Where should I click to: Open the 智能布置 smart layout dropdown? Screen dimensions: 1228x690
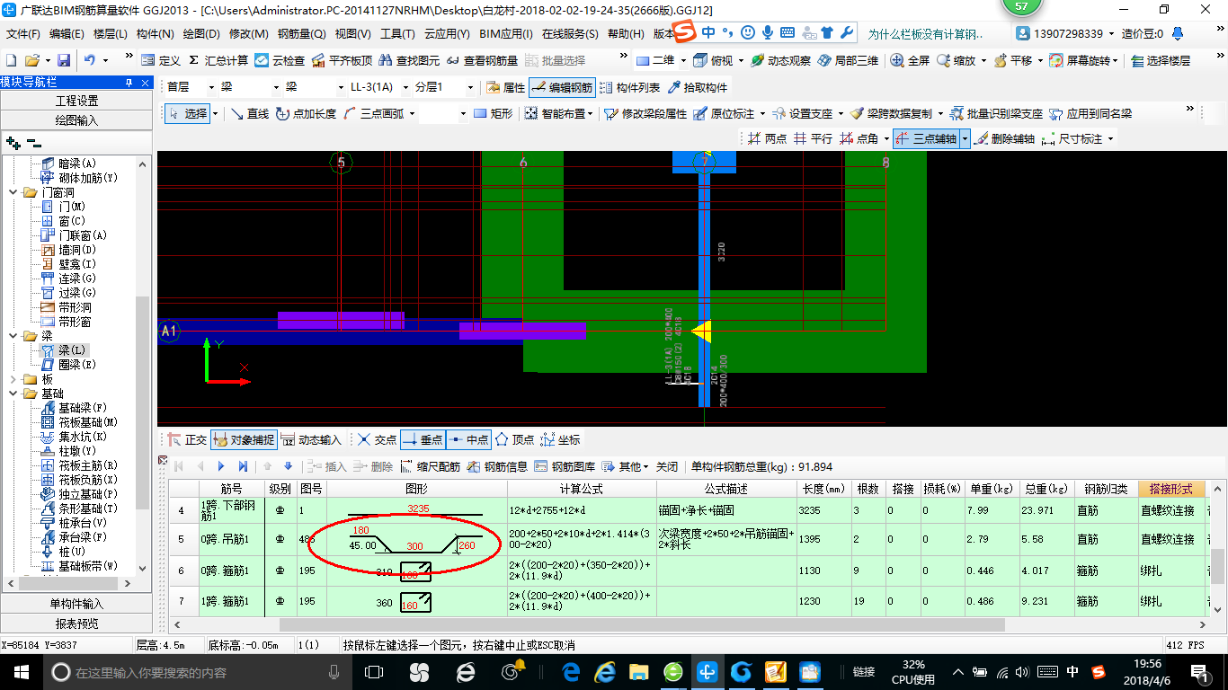(589, 114)
